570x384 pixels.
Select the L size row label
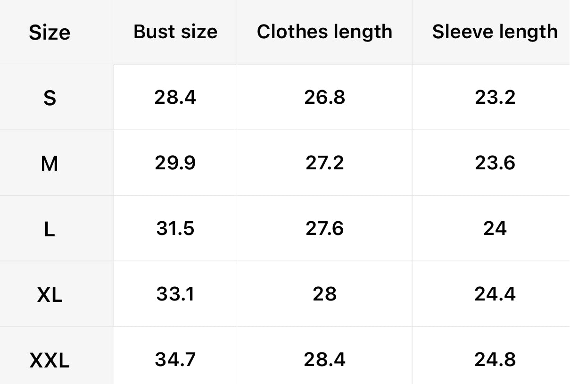(50, 229)
